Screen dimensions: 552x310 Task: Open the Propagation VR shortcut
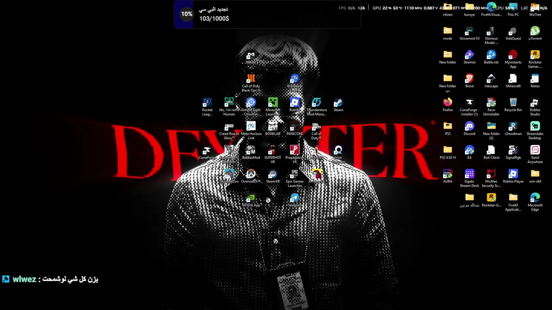click(x=295, y=154)
